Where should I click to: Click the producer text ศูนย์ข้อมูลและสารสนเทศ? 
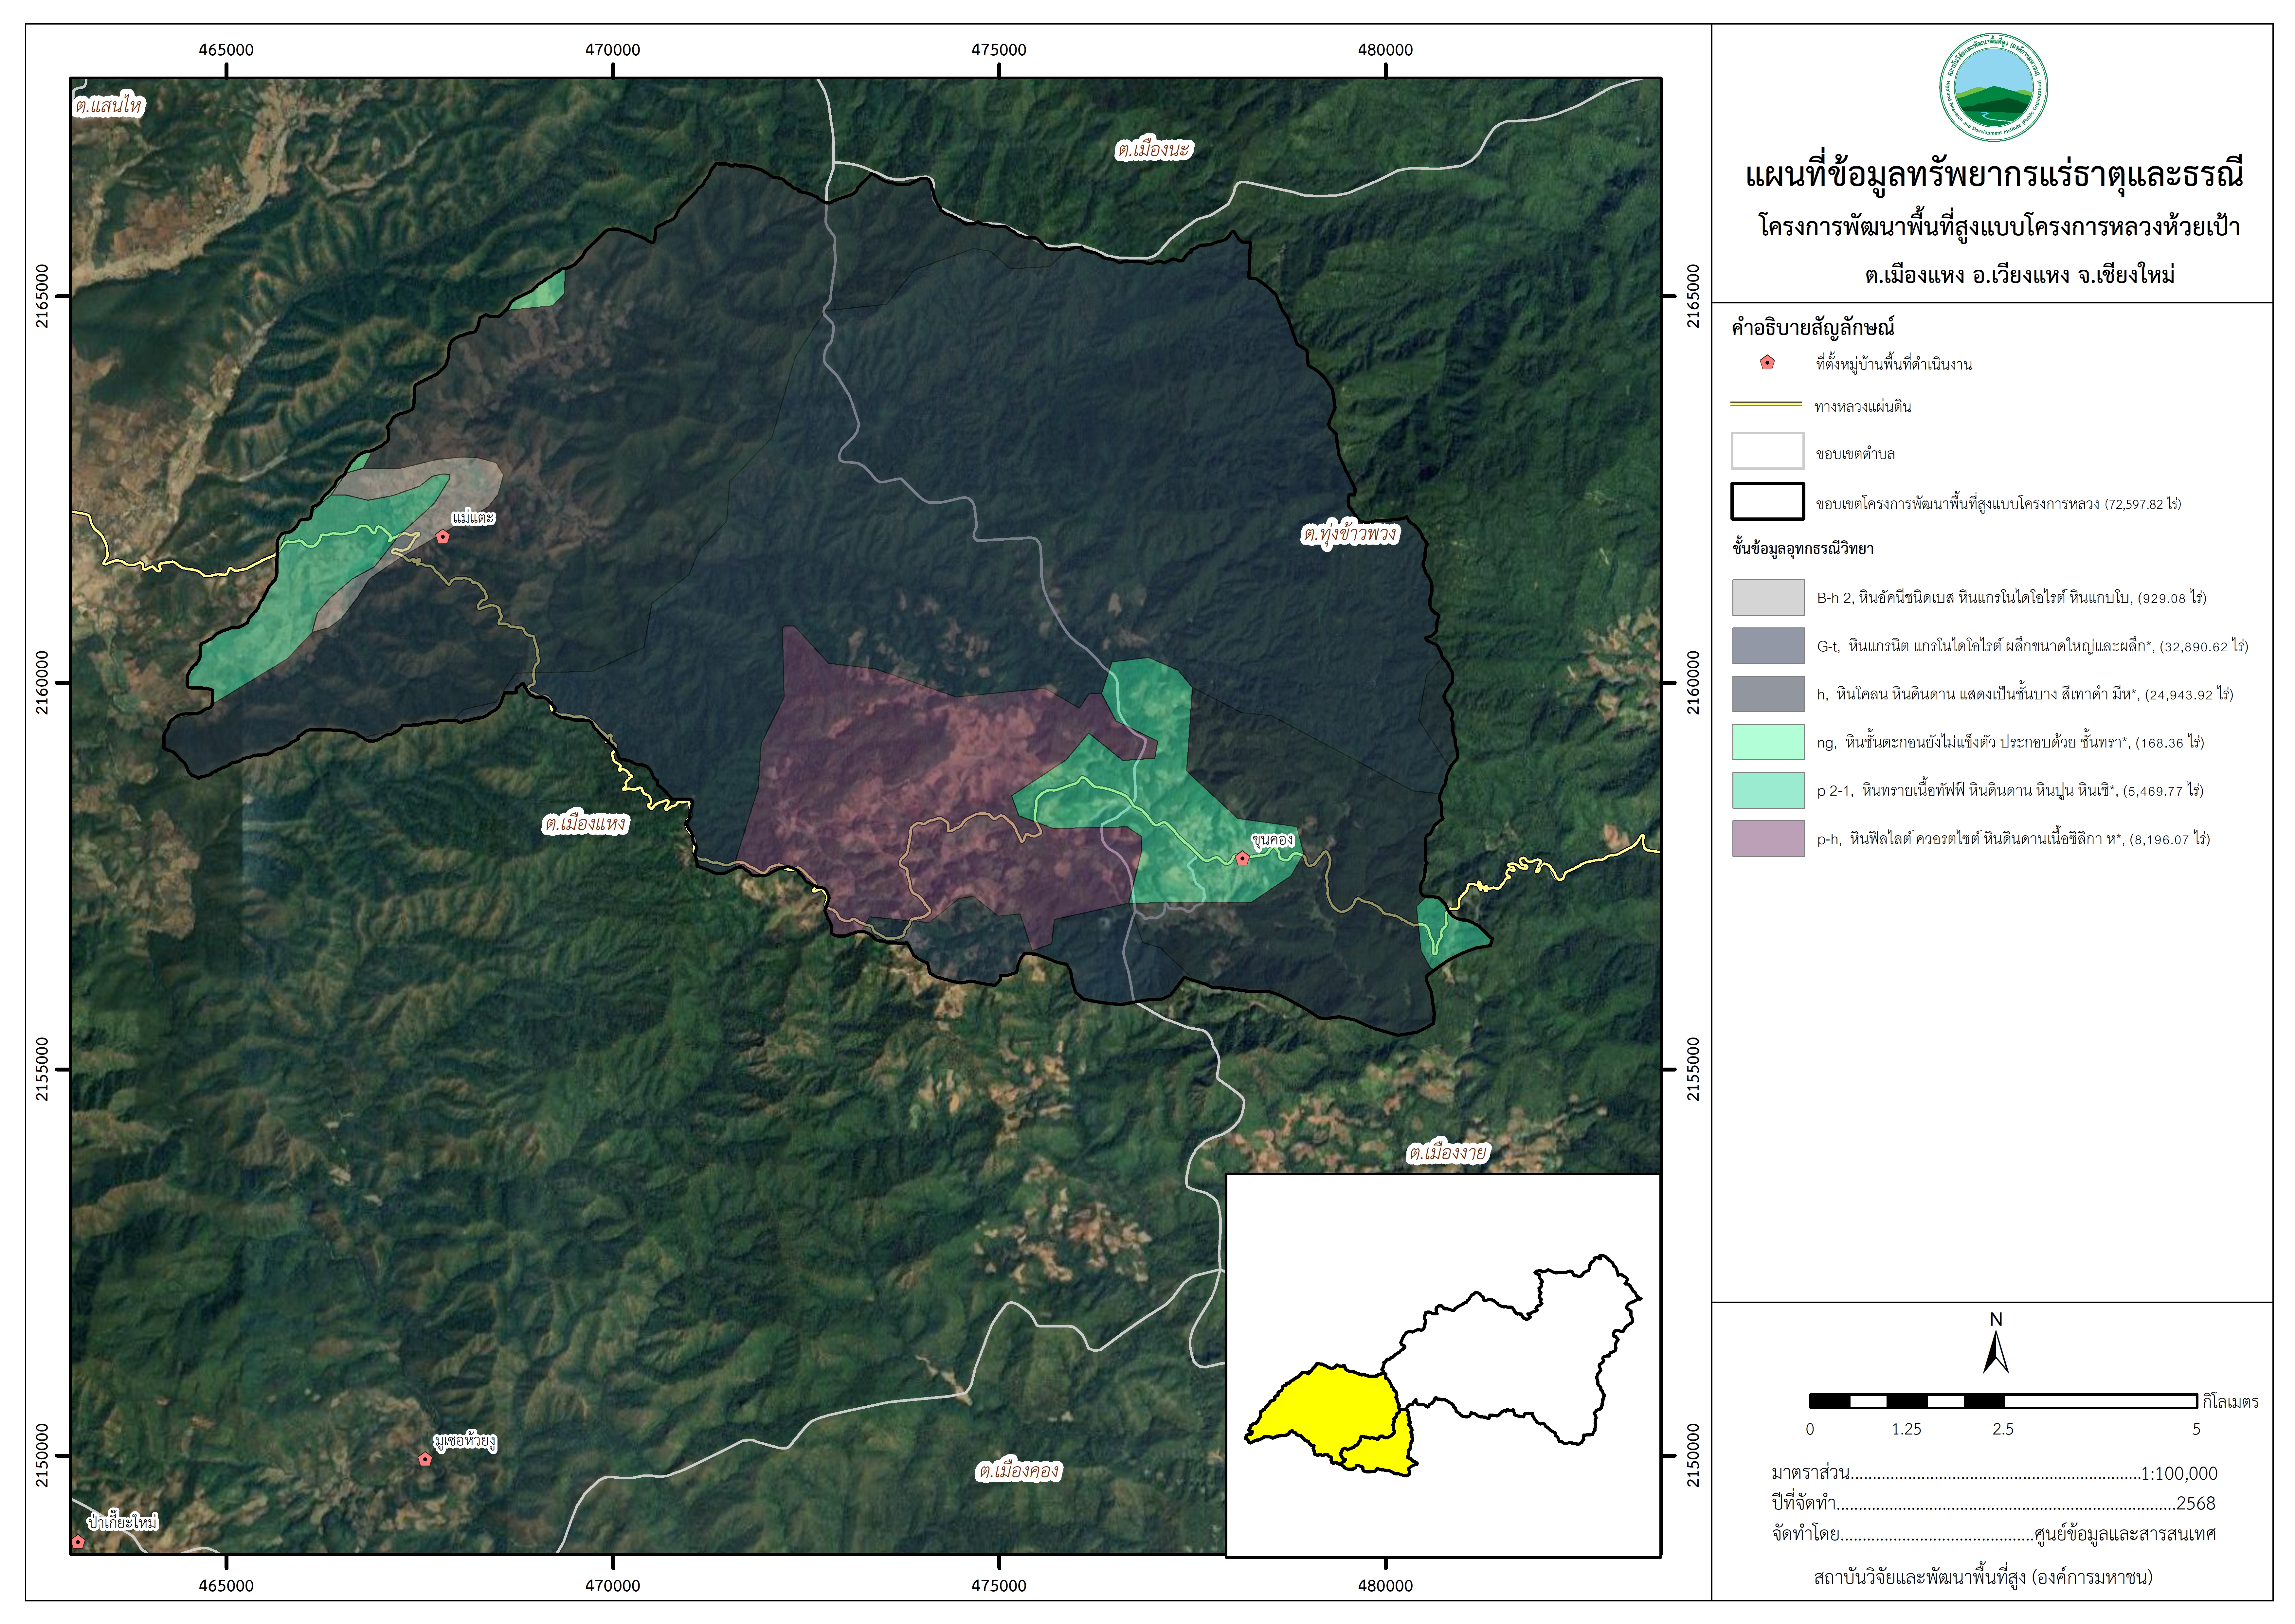[2125, 1534]
